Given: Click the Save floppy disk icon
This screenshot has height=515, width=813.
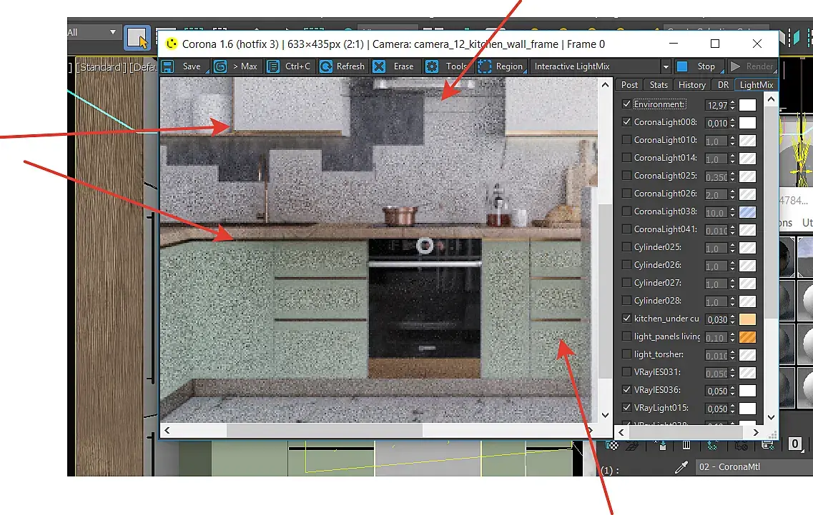Looking at the screenshot, I should tap(167, 66).
